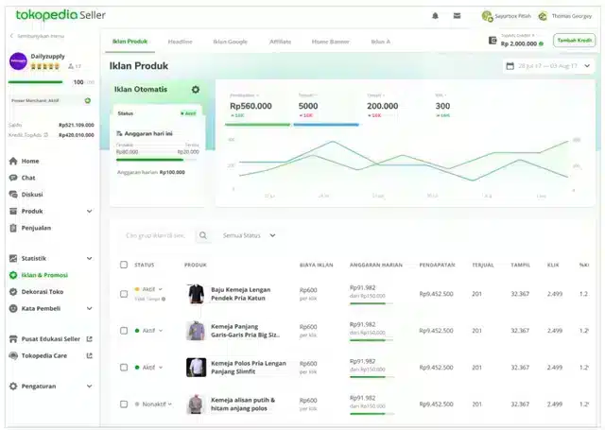Expand the Produk sidebar menu chevron
Screen dimensions: 605x430
pyautogui.click(x=90, y=211)
